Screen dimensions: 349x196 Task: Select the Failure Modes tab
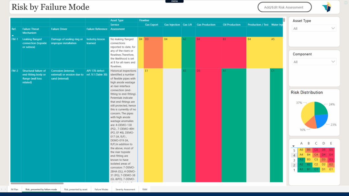tap(101, 189)
